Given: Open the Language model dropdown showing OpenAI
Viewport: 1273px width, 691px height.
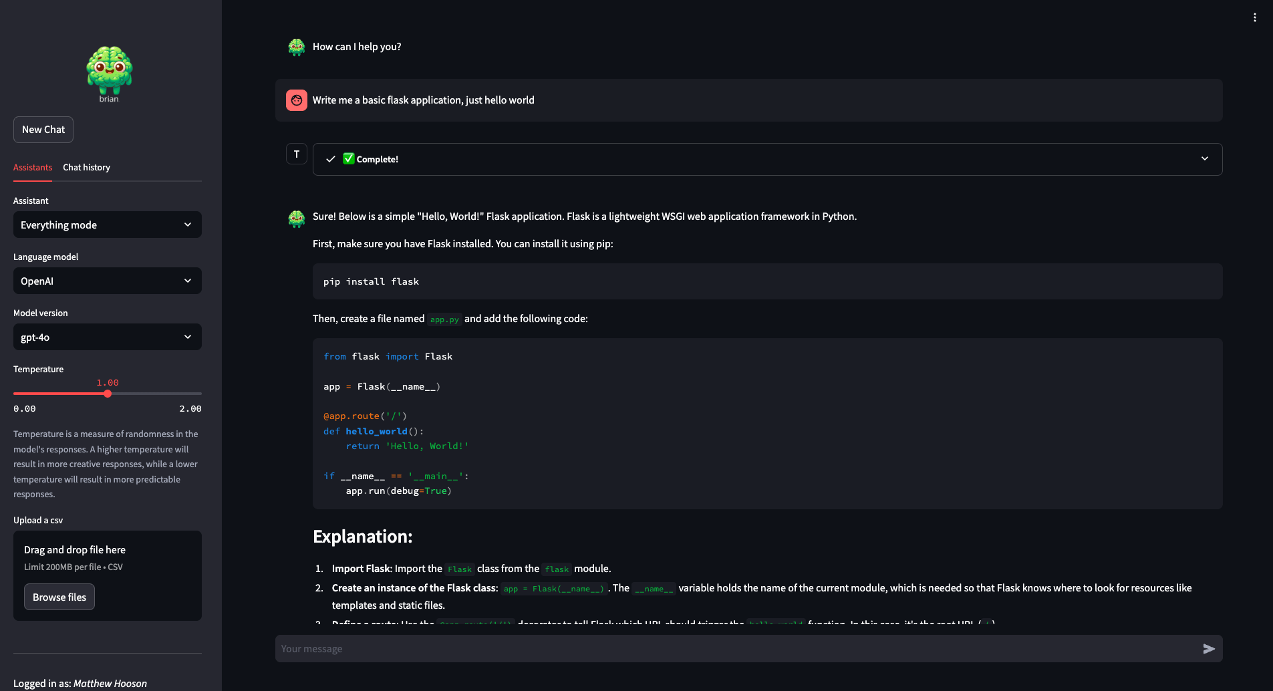Looking at the screenshot, I should (107, 281).
